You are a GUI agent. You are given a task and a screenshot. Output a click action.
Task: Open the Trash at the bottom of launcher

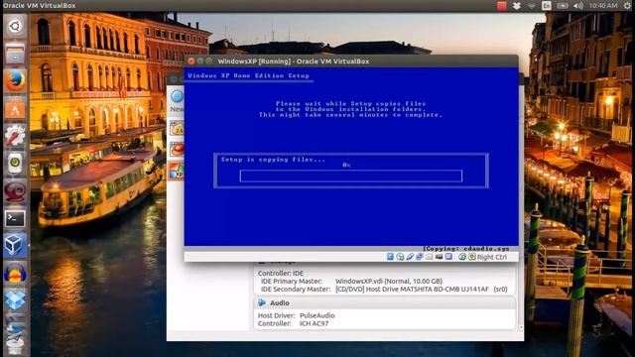[15, 347]
